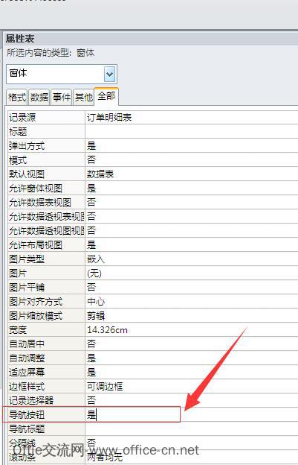
Task: Switch to the 格式 tab
Action: tap(17, 97)
